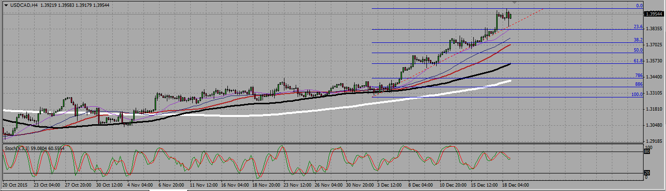Viewport: 666px width, 191px height.
Task: Click the 61.8 Fibonacci level label
Action: click(638, 61)
